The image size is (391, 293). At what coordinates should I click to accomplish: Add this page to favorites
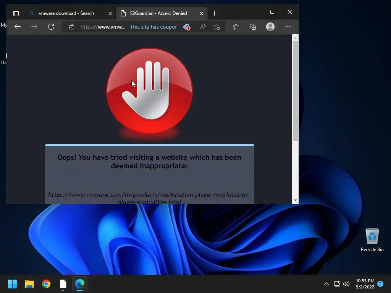click(x=217, y=27)
